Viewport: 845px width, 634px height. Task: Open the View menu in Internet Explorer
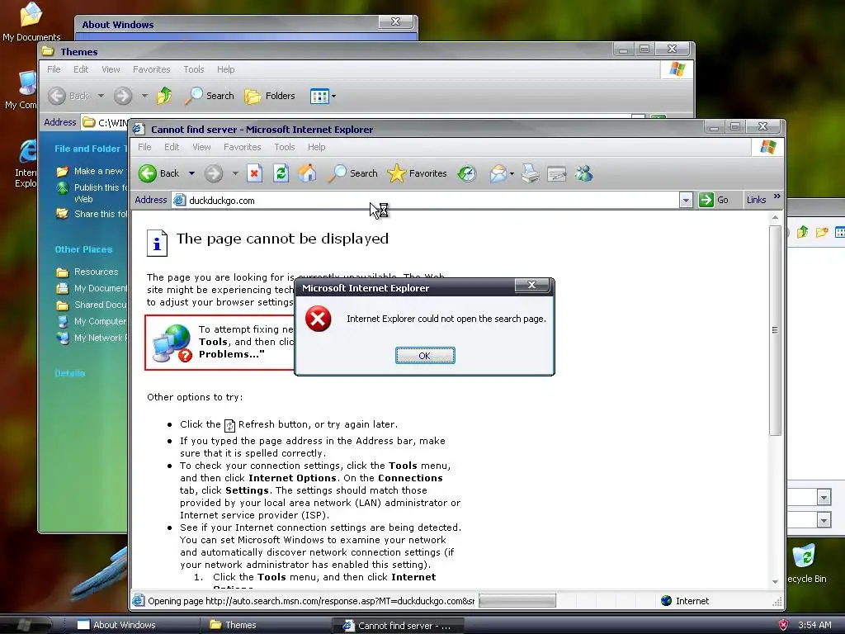click(x=201, y=147)
